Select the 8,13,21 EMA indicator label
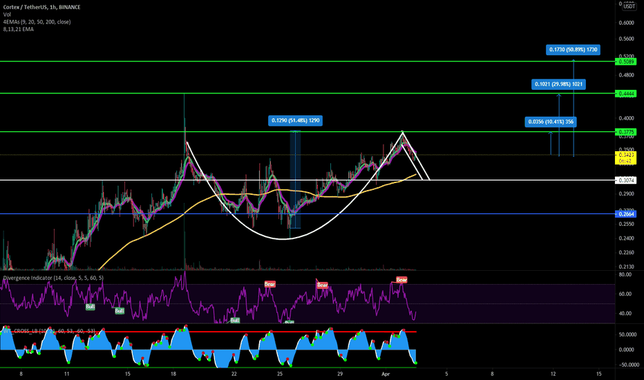The width and height of the screenshot is (644, 380). (19, 29)
